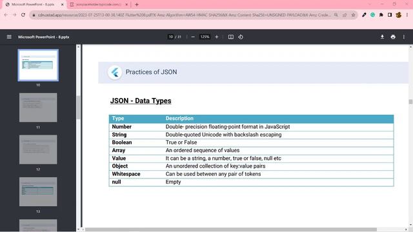This screenshot has width=413, height=232.
Task: Click the 'String' table cell
Action: pos(119,135)
